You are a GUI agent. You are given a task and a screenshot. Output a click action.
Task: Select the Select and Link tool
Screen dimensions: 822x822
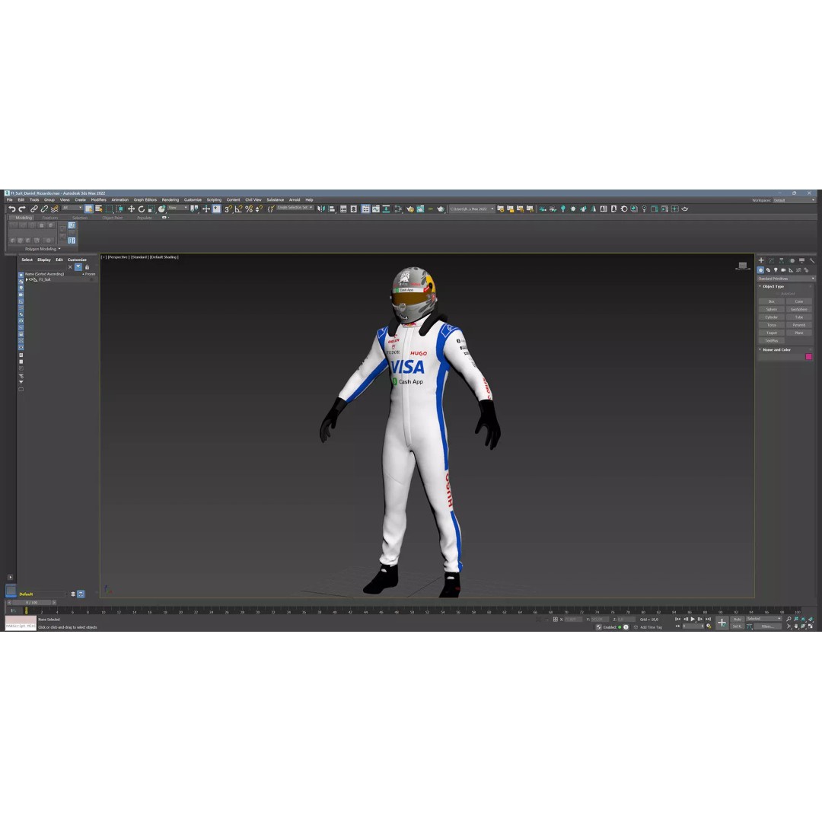click(34, 209)
